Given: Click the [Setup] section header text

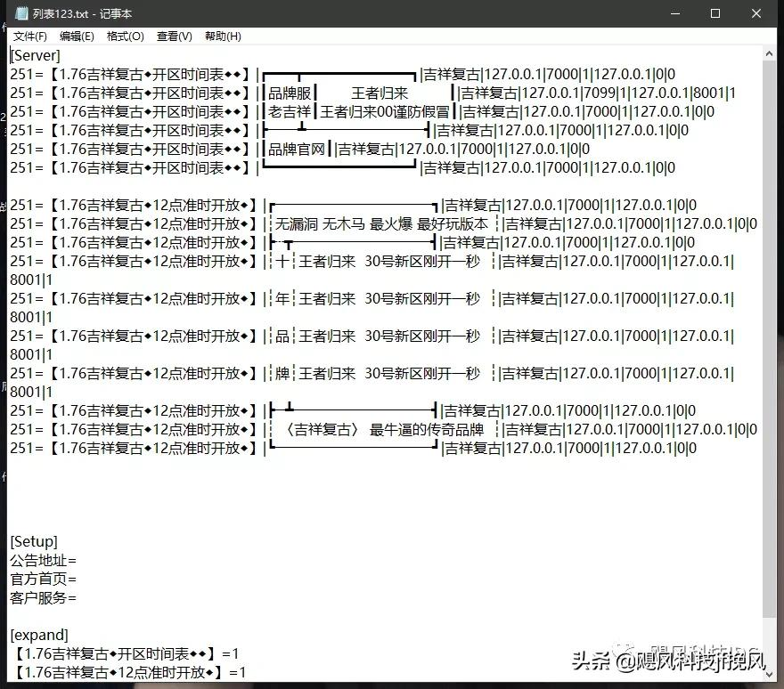Looking at the screenshot, I should (x=34, y=541).
